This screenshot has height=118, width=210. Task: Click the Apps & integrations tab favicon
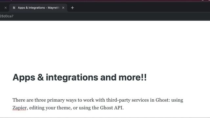14,8
